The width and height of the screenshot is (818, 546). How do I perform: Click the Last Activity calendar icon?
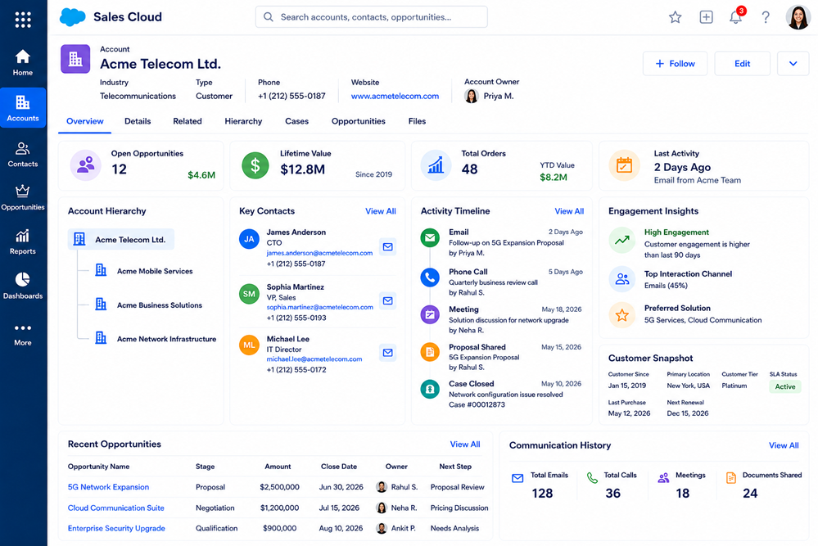pyautogui.click(x=624, y=165)
